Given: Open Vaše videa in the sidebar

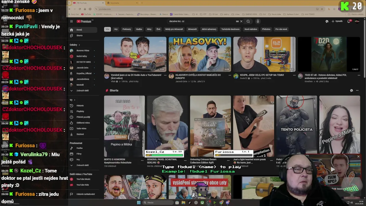Looking at the screenshot, I should tap(83, 128).
